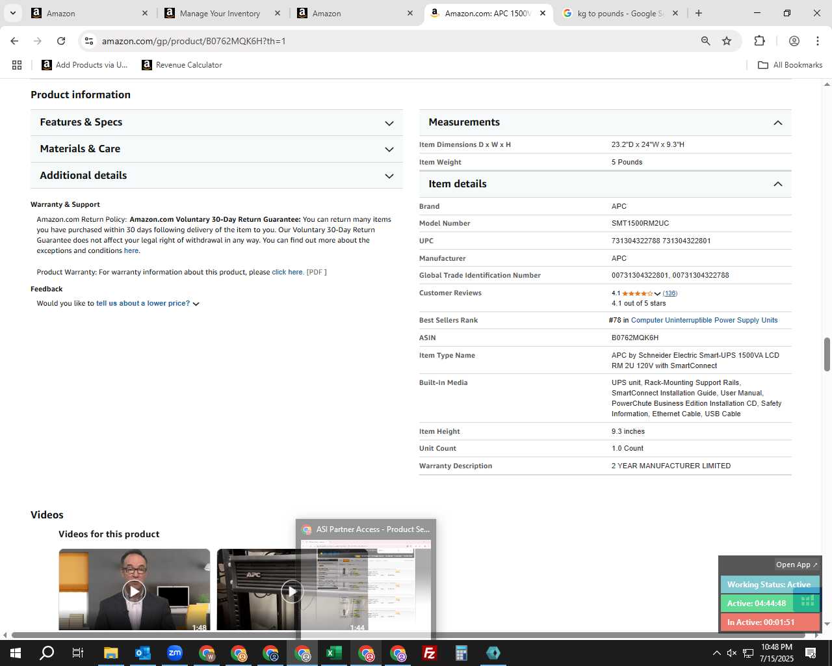
Task: Click the browser forward arrow
Action: [38, 41]
